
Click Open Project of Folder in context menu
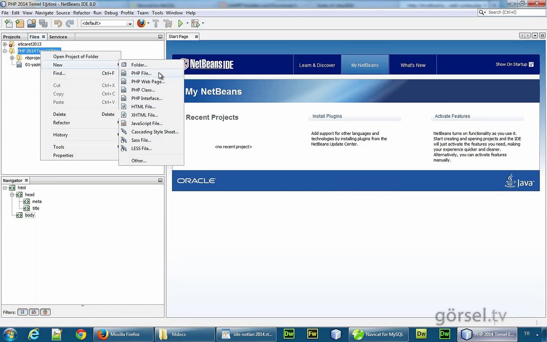tap(81, 57)
